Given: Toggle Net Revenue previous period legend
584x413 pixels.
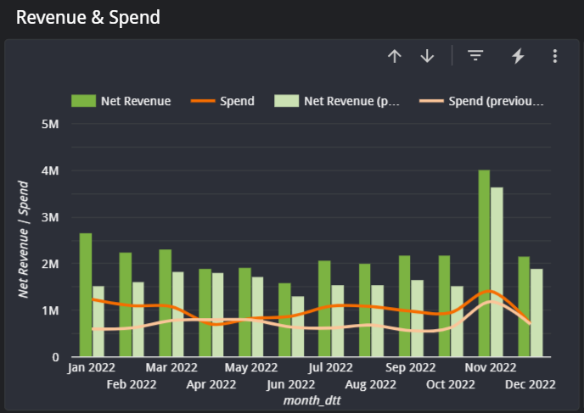Looking at the screenshot, I should click(337, 101).
